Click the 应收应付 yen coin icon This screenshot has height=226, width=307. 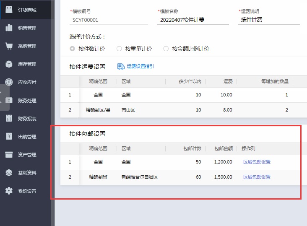tap(9, 82)
